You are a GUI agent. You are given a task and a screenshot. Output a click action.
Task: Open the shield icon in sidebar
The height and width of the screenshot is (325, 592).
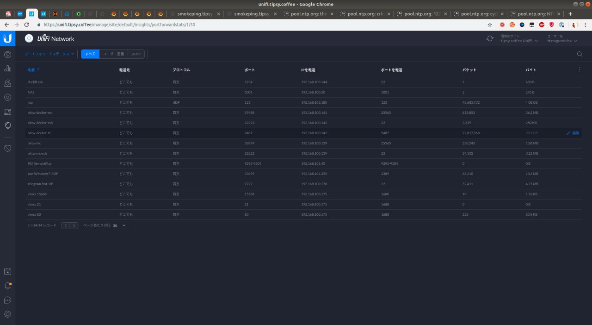click(7, 148)
